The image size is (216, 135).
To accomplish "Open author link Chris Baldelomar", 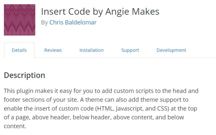I will [73, 23].
